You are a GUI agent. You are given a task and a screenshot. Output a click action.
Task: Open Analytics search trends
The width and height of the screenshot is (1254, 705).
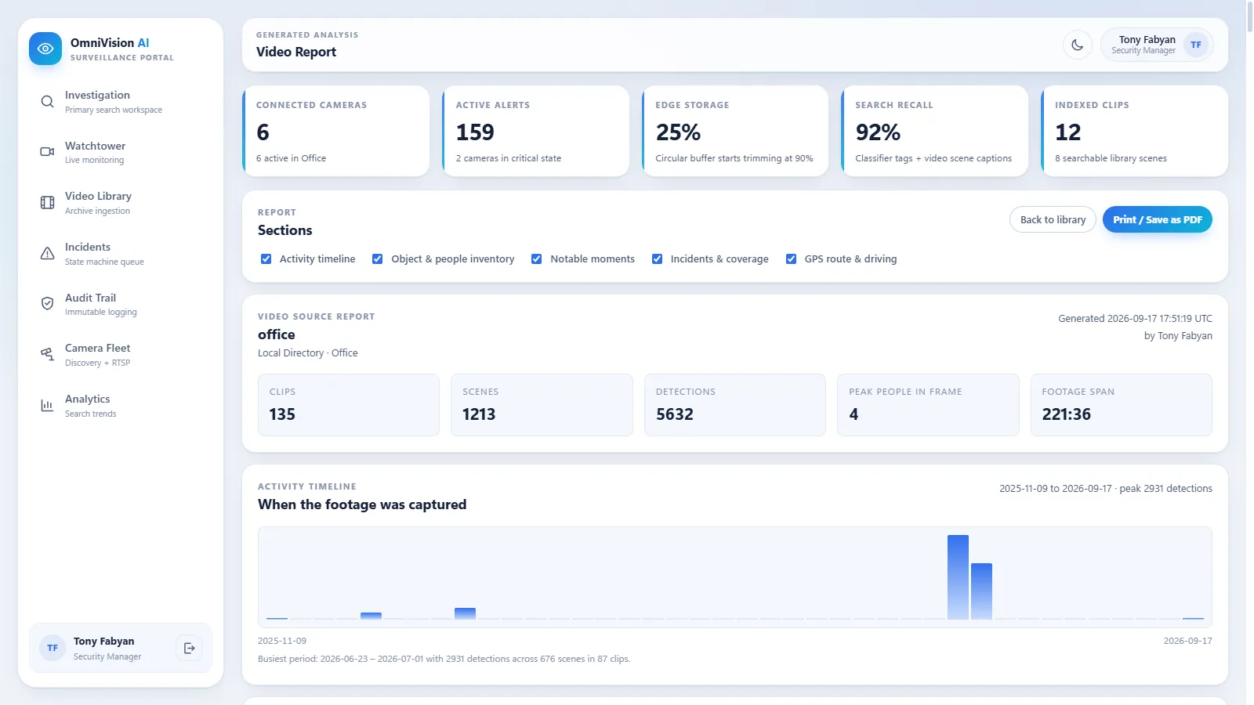point(121,406)
